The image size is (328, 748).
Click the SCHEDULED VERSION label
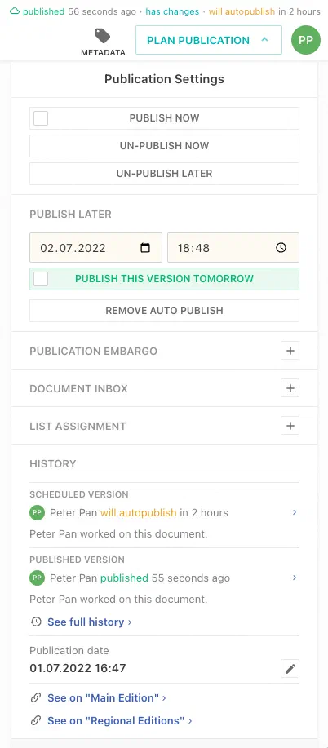click(x=79, y=494)
